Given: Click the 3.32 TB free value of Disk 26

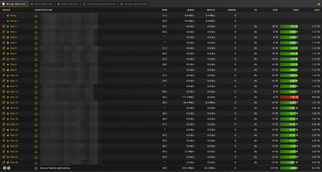Looking at the screenshot, I should click(x=316, y=162).
